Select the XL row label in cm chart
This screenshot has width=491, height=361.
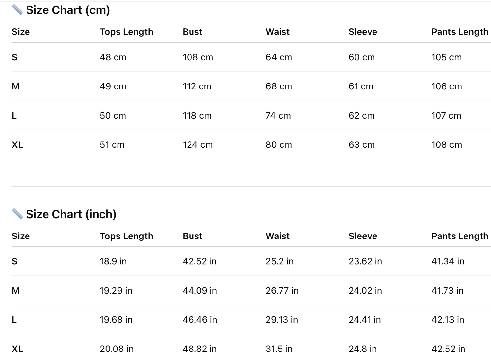17,145
